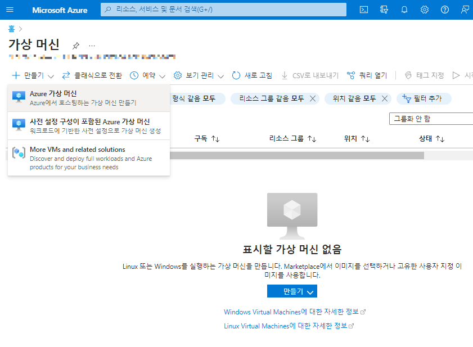473x347 pixels.
Task: Click the gear icon for 보기 관리
Action: 178,75
